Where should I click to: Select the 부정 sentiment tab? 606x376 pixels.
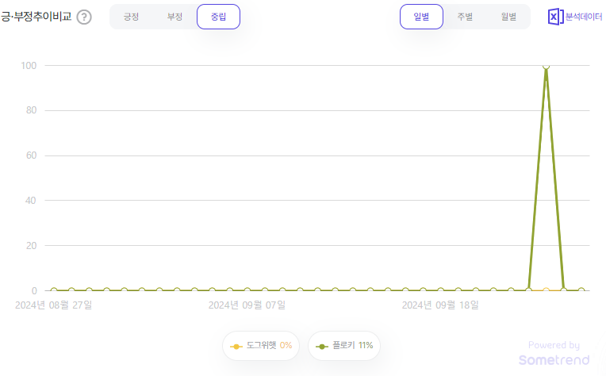coord(175,17)
